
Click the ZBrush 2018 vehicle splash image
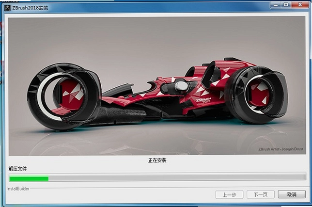click(x=157, y=86)
